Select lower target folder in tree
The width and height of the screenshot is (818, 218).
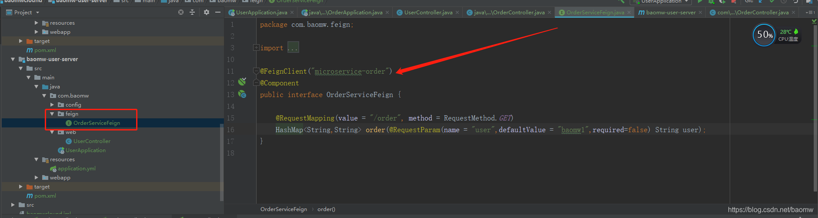pos(42,187)
